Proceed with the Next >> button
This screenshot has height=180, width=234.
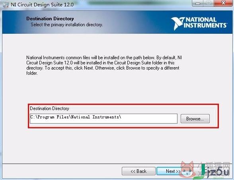tap(170, 171)
